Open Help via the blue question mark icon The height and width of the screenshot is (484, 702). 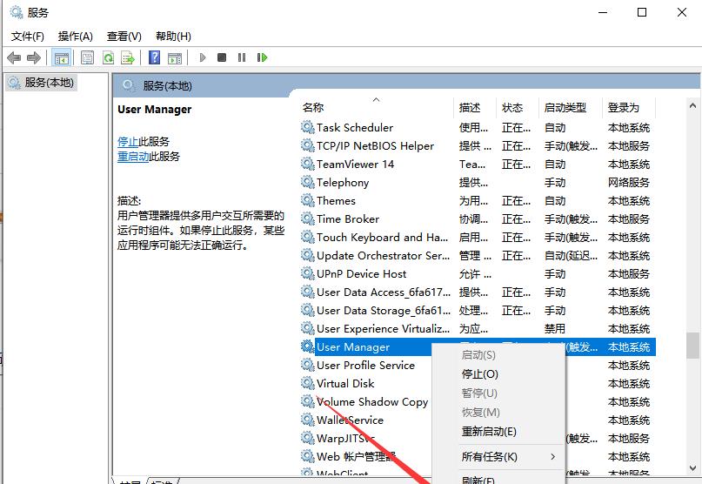154,57
